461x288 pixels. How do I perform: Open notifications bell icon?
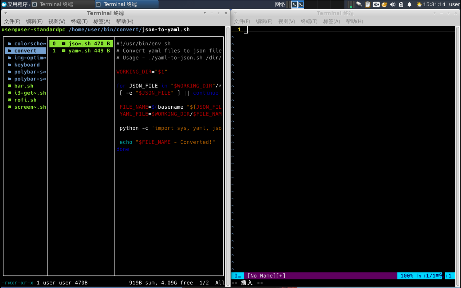[x=409, y=4]
